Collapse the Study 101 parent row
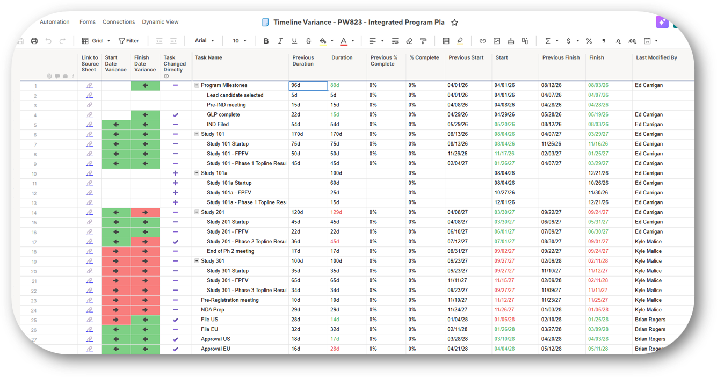 (197, 134)
